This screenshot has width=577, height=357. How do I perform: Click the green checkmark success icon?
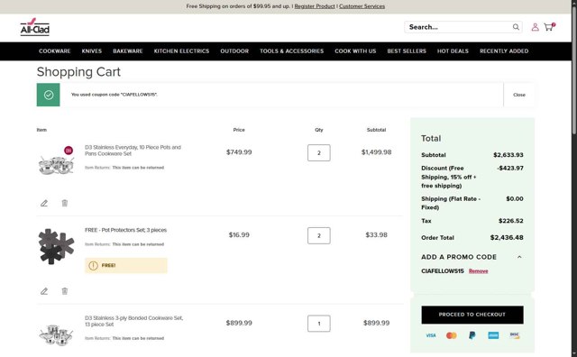(x=48, y=95)
